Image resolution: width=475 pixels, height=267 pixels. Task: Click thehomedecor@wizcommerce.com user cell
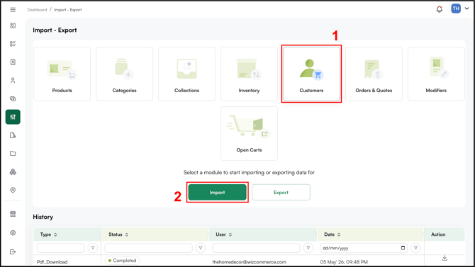pos(249,262)
